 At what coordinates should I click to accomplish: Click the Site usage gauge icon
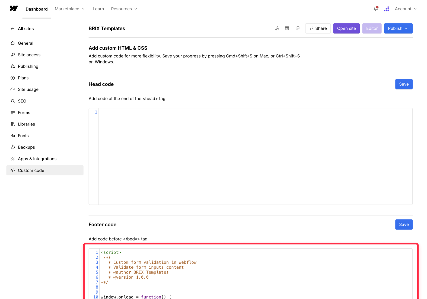[x=13, y=89]
